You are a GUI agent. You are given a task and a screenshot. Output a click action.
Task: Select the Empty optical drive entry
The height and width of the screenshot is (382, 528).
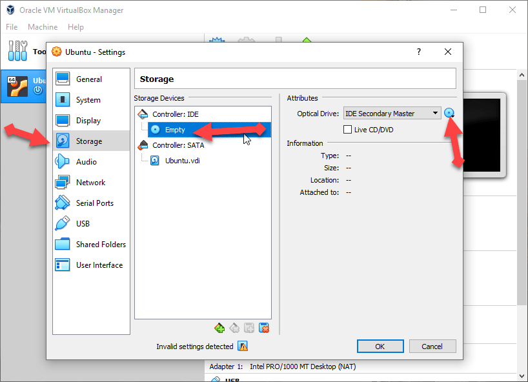click(x=175, y=130)
